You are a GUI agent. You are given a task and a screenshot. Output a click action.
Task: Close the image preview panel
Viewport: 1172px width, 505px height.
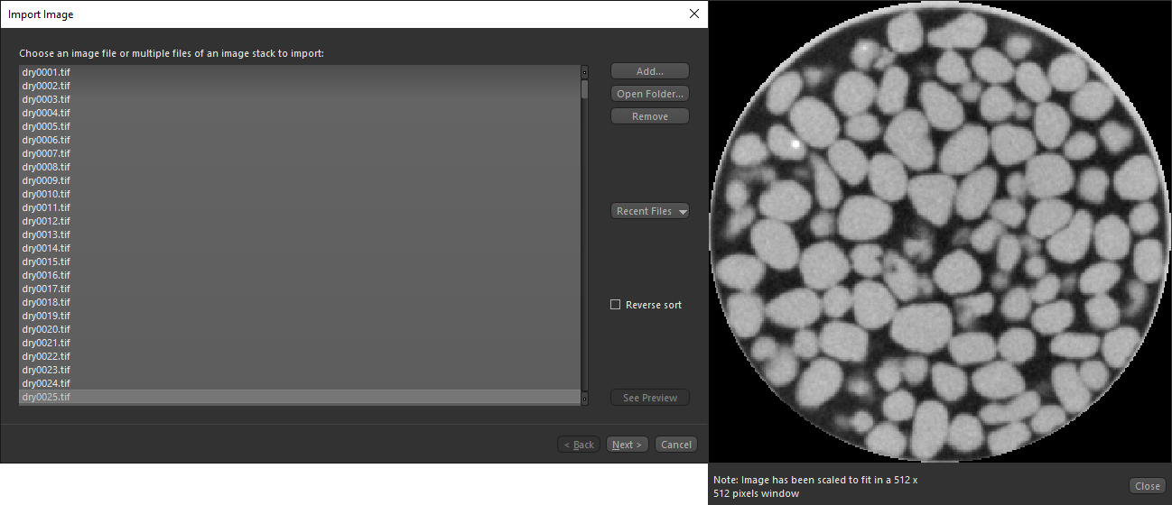(x=1147, y=486)
